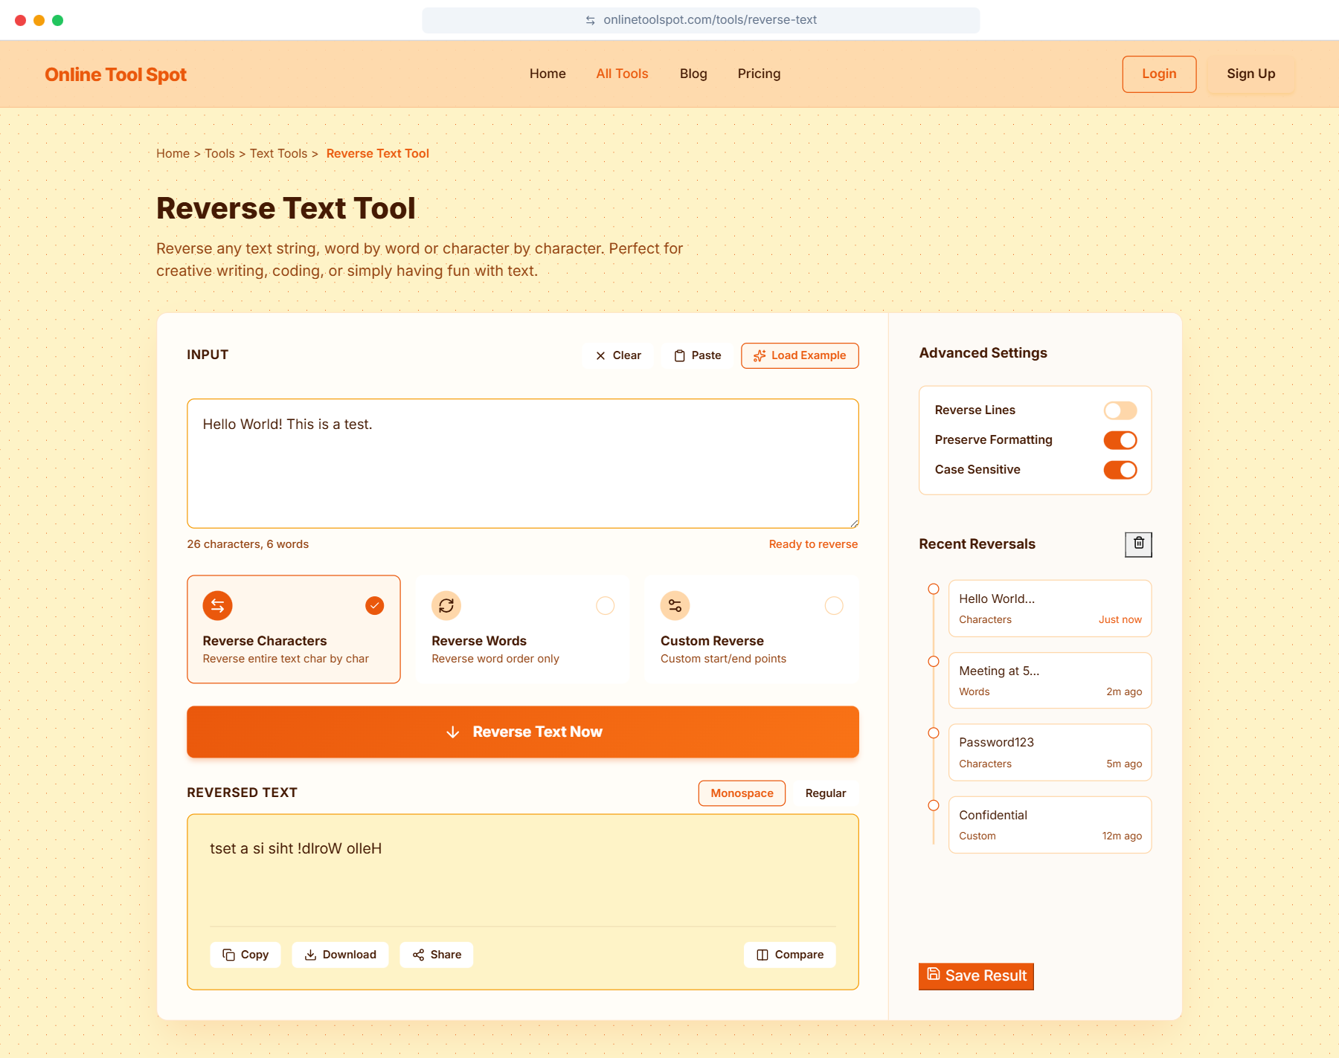This screenshot has height=1058, width=1339.
Task: Switch output font to Regular
Action: click(x=825, y=793)
